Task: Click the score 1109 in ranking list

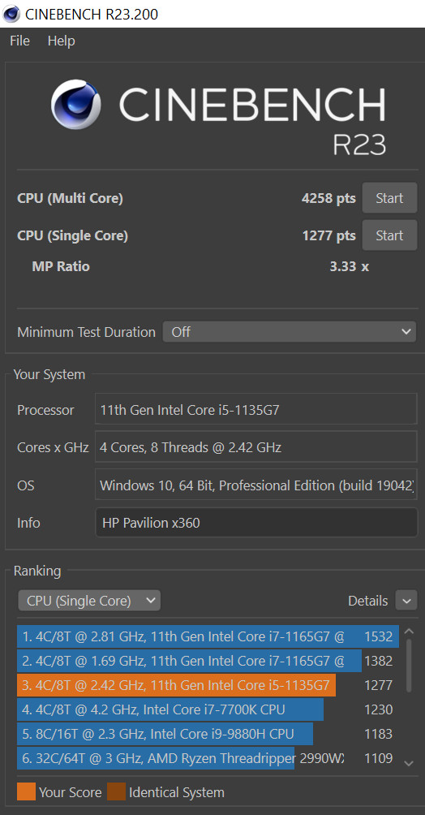Action: (378, 758)
